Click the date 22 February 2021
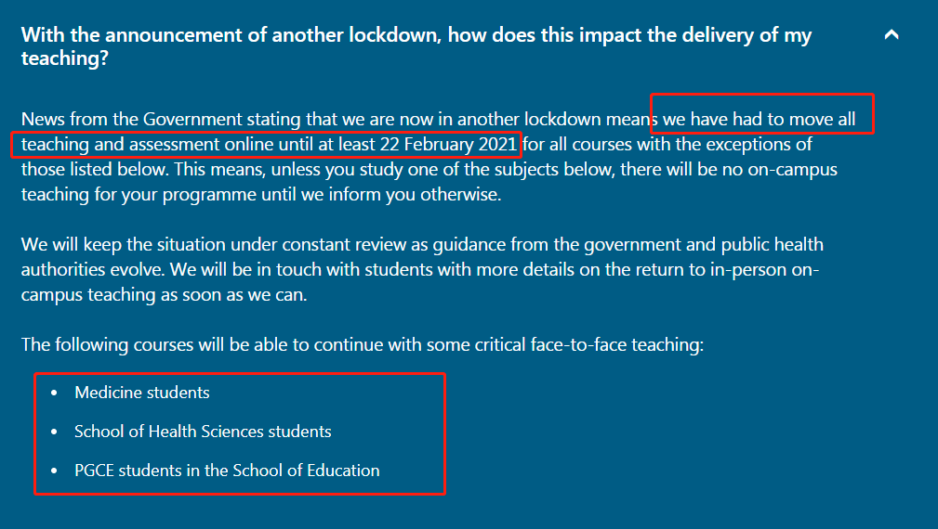938x529 pixels. pos(448,145)
